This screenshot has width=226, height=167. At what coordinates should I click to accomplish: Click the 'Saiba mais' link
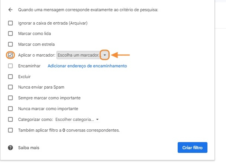click(29, 148)
